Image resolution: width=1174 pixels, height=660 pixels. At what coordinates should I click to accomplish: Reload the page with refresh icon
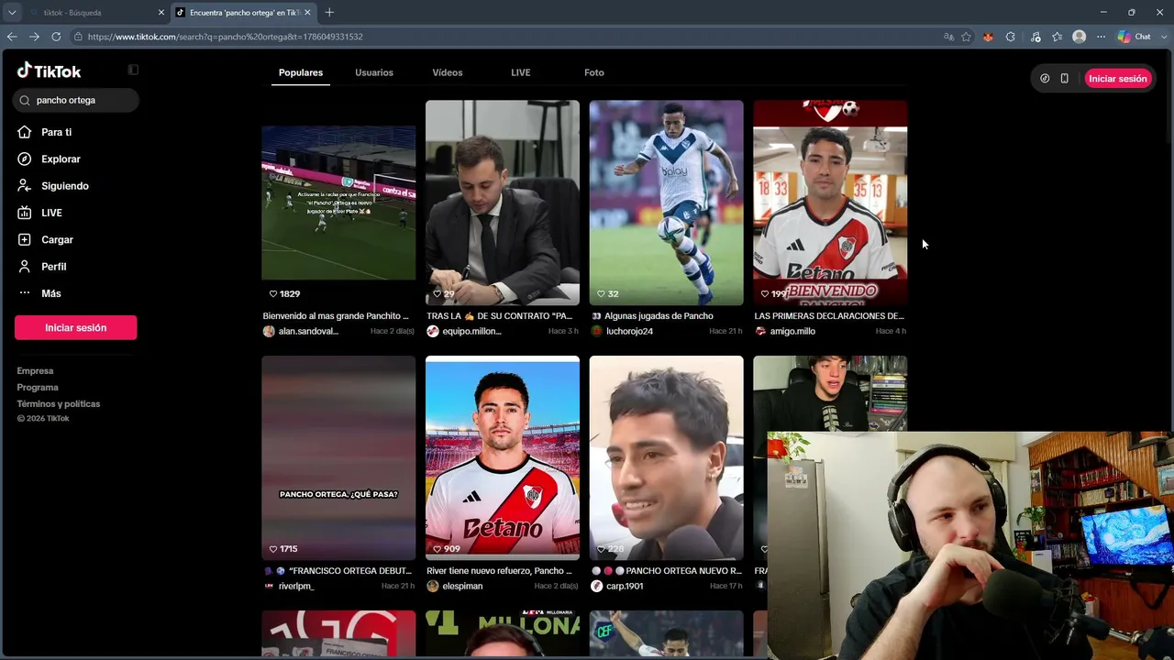click(x=56, y=37)
